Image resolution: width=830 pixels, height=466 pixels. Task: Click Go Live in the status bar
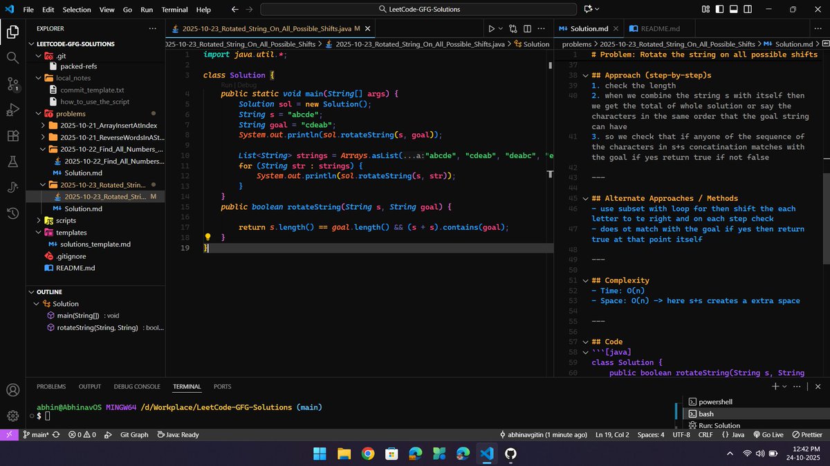pos(767,435)
